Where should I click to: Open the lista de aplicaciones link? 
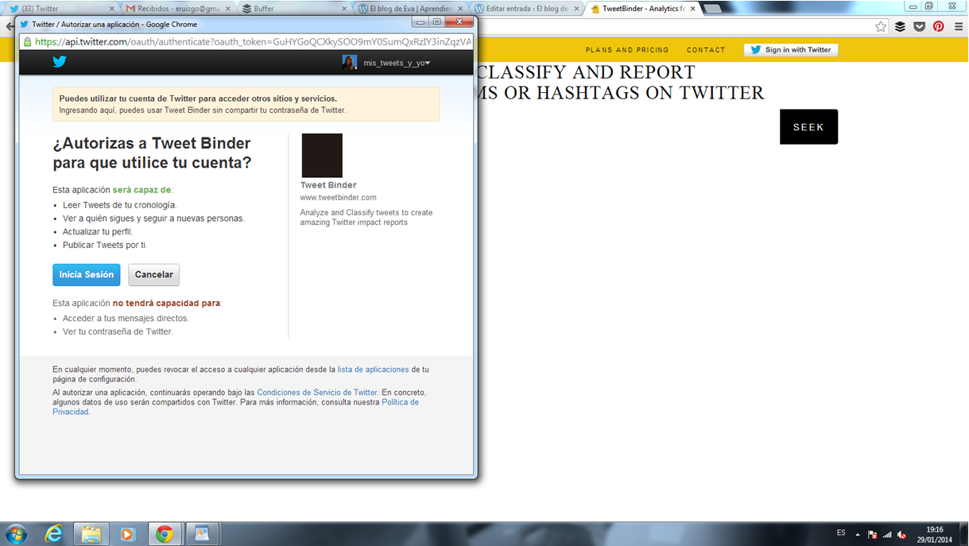(x=373, y=370)
